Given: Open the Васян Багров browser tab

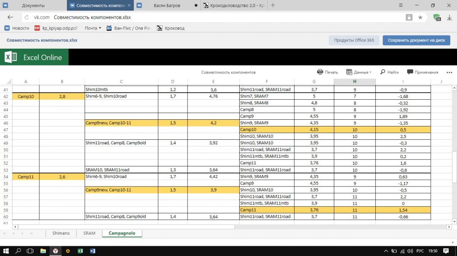Looking at the screenshot, I should click(166, 5).
